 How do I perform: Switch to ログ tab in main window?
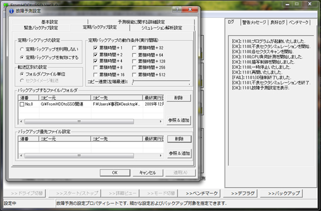(231, 22)
